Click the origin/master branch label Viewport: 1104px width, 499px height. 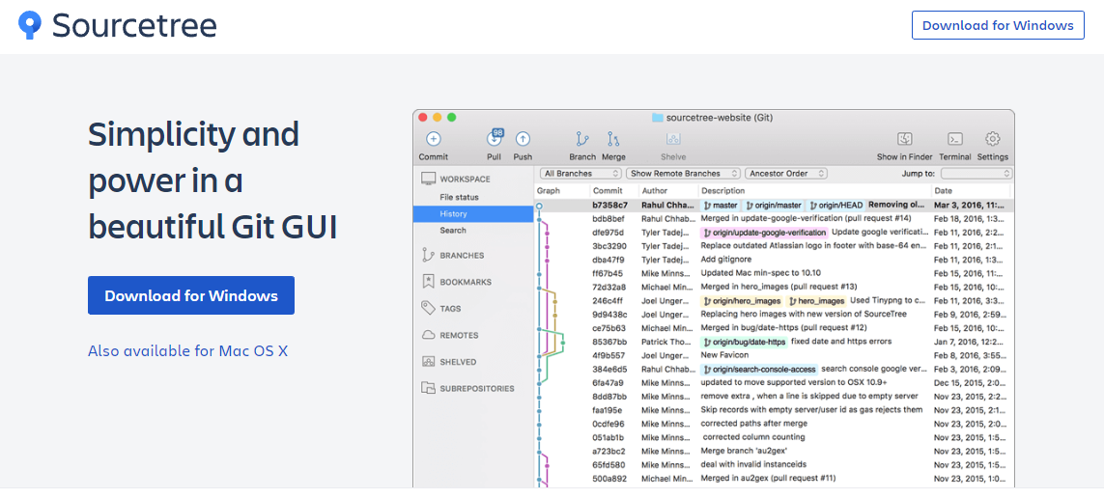(x=773, y=205)
